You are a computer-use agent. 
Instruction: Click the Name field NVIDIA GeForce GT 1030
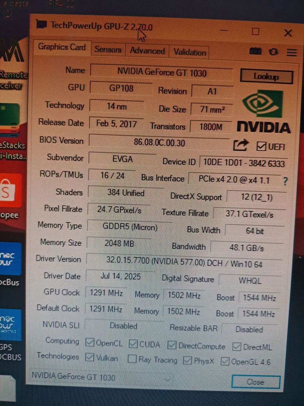coord(161,72)
